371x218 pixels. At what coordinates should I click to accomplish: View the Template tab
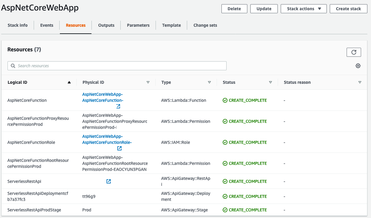click(172, 25)
